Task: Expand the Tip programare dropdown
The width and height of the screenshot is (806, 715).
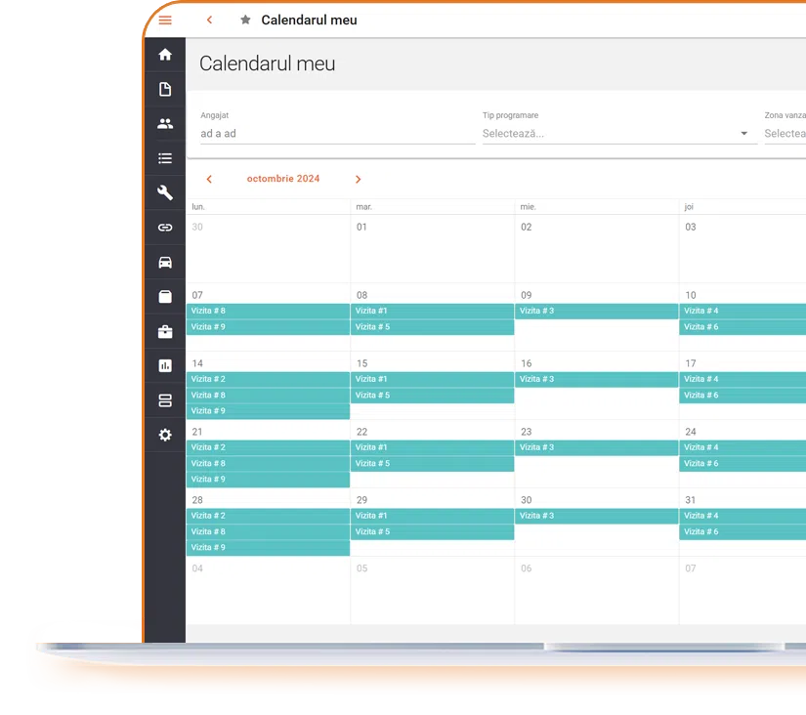Action: click(x=618, y=134)
